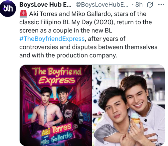The height and width of the screenshot is (146, 168).
Task: Visit the @BoysLoveHubE handle link
Action: (x=102, y=5)
